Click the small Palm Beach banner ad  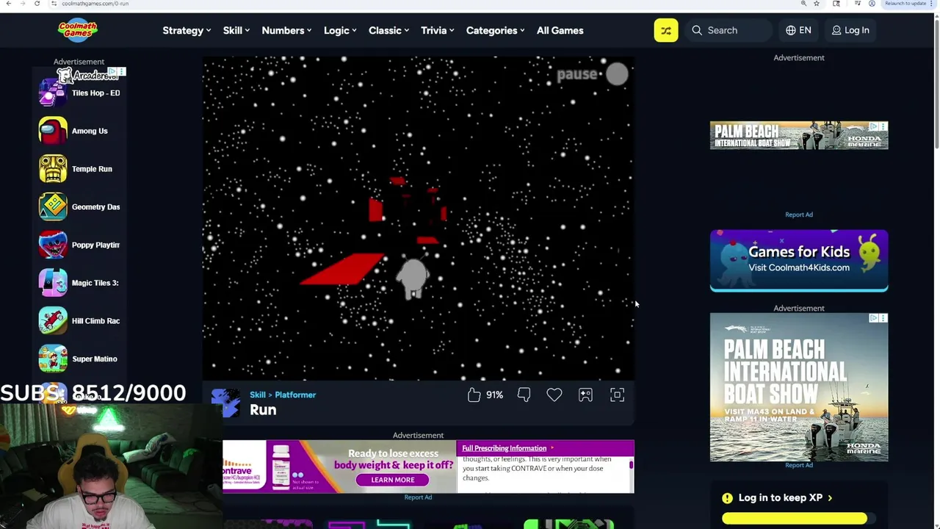tap(799, 135)
